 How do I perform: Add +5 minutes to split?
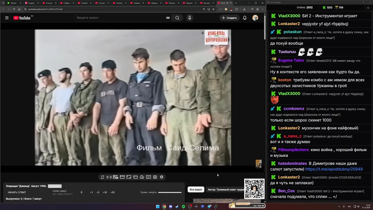(98, 192)
